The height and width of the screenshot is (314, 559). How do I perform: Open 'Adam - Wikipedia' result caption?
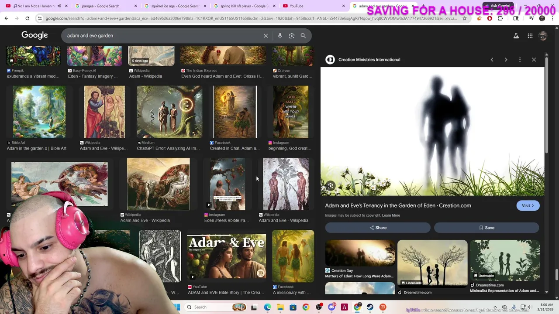(145, 76)
